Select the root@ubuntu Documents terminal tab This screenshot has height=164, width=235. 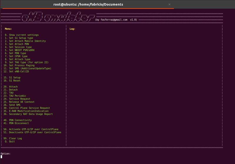pyautogui.click(x=88, y=4)
